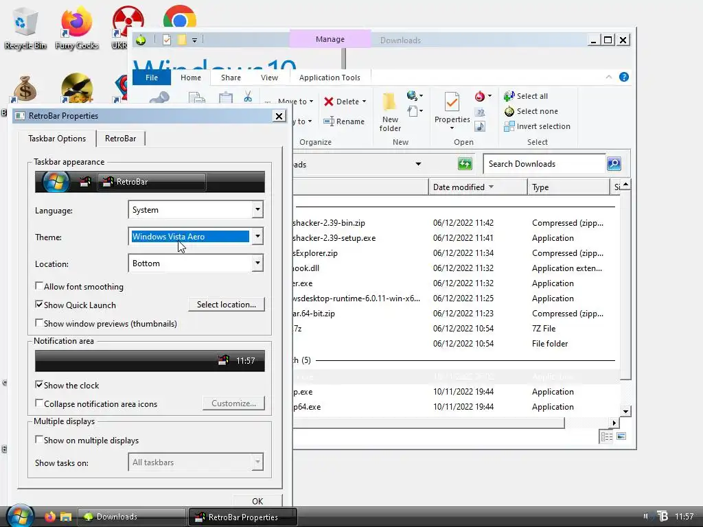Screen dimensions: 703x527
Task: Click the RetroBar Properties taskbar button
Action: [x=242, y=517]
